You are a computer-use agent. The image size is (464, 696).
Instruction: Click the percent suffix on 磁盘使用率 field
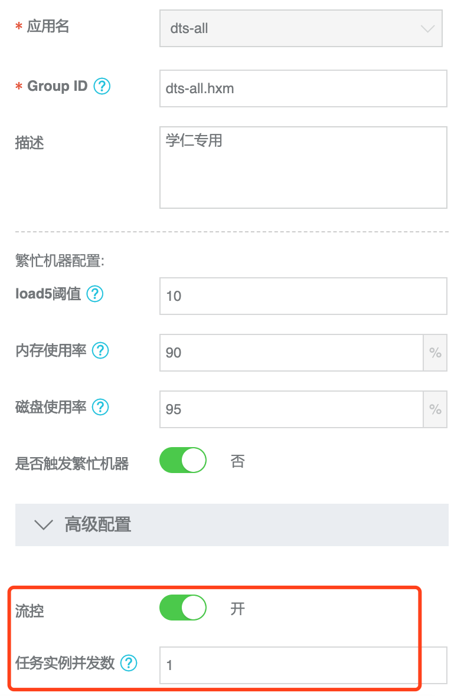435,409
